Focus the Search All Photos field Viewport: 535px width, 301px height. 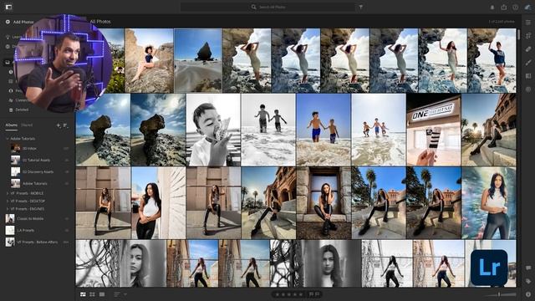coord(267,7)
